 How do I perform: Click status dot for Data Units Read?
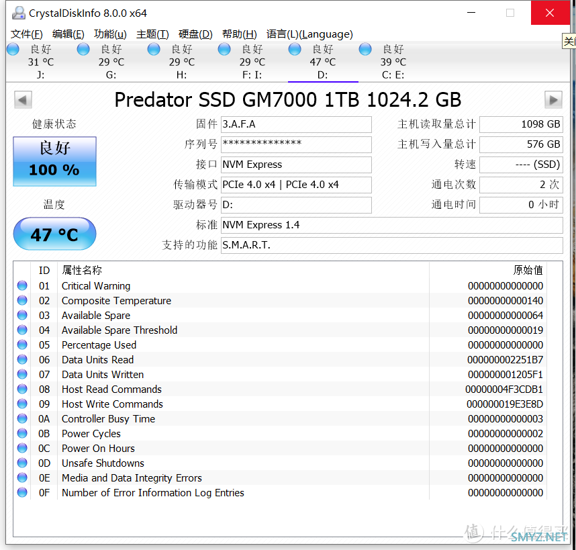[22, 359]
